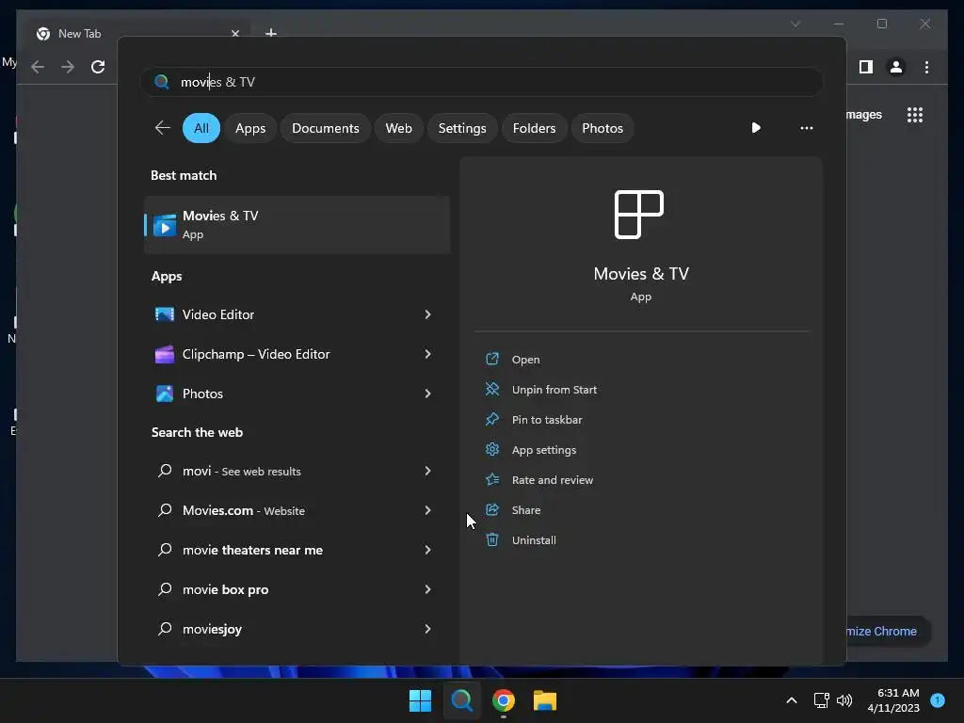Toggle Chrome side panel icon

point(866,67)
